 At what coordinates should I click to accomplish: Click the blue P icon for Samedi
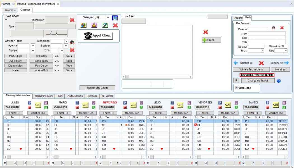[x=268, y=103]
